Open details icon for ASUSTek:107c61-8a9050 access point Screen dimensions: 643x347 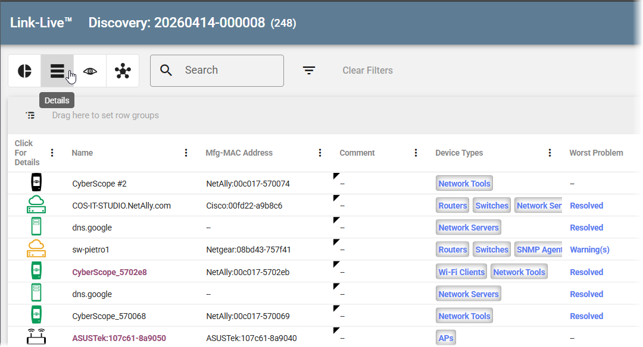pos(36,337)
